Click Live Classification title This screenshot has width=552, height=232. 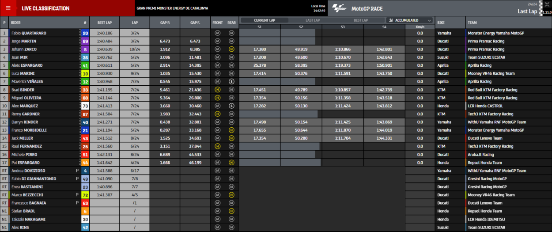click(45, 8)
